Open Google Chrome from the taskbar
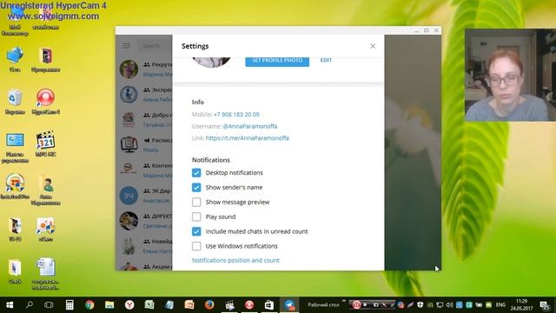Screen dimensions: 556x313 point(89,305)
